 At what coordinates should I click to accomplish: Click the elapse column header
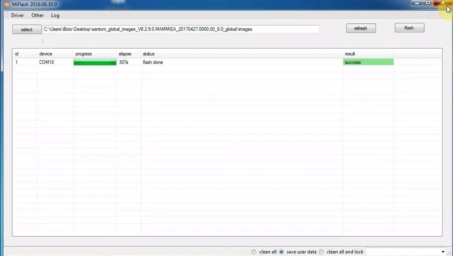click(129, 54)
